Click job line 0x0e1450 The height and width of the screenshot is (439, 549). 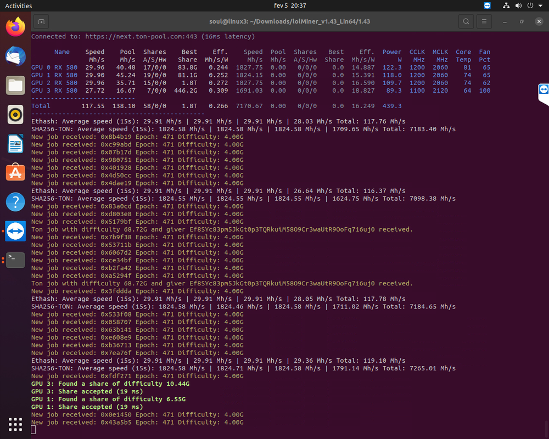pos(137,414)
